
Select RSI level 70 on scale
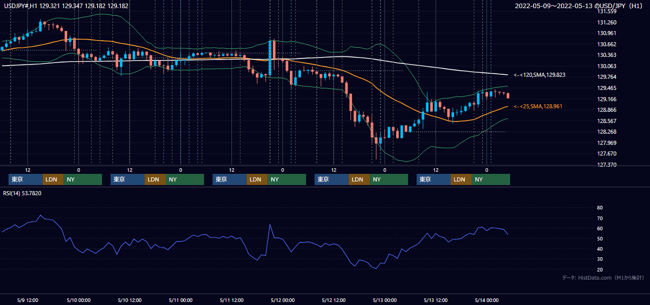pyautogui.click(x=600, y=218)
